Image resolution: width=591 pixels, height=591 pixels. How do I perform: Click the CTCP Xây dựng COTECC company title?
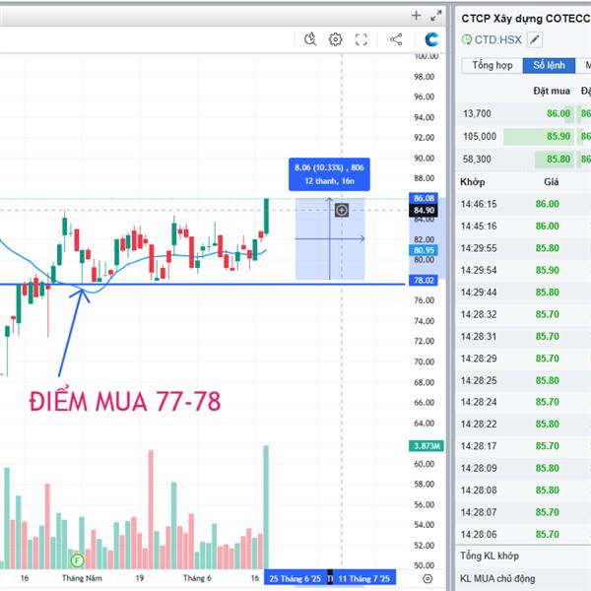click(x=526, y=19)
